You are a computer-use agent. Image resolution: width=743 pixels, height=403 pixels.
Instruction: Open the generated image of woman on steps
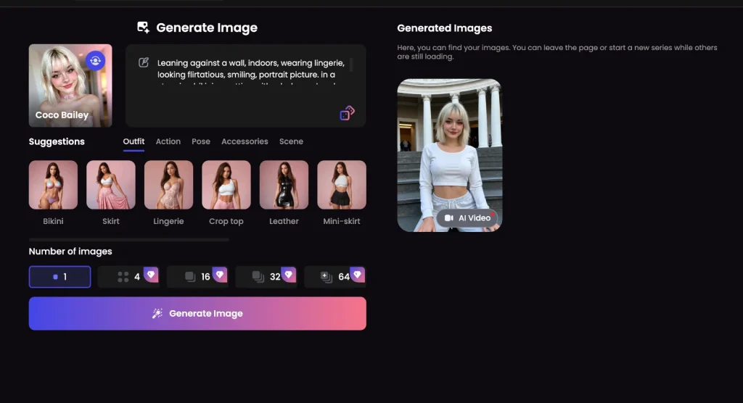(449, 155)
